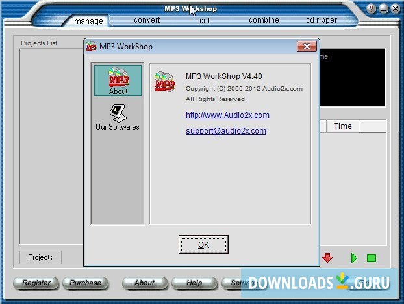This screenshot has width=404, height=304.
Task: Click the support@audio2x.com email link
Action: click(x=226, y=131)
